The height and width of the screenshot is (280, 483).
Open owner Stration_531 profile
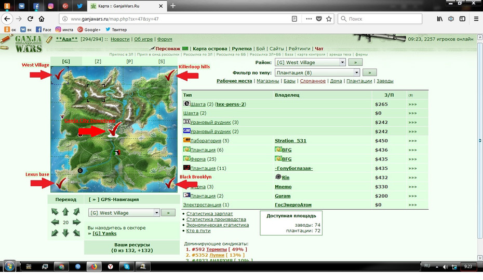coord(290,141)
